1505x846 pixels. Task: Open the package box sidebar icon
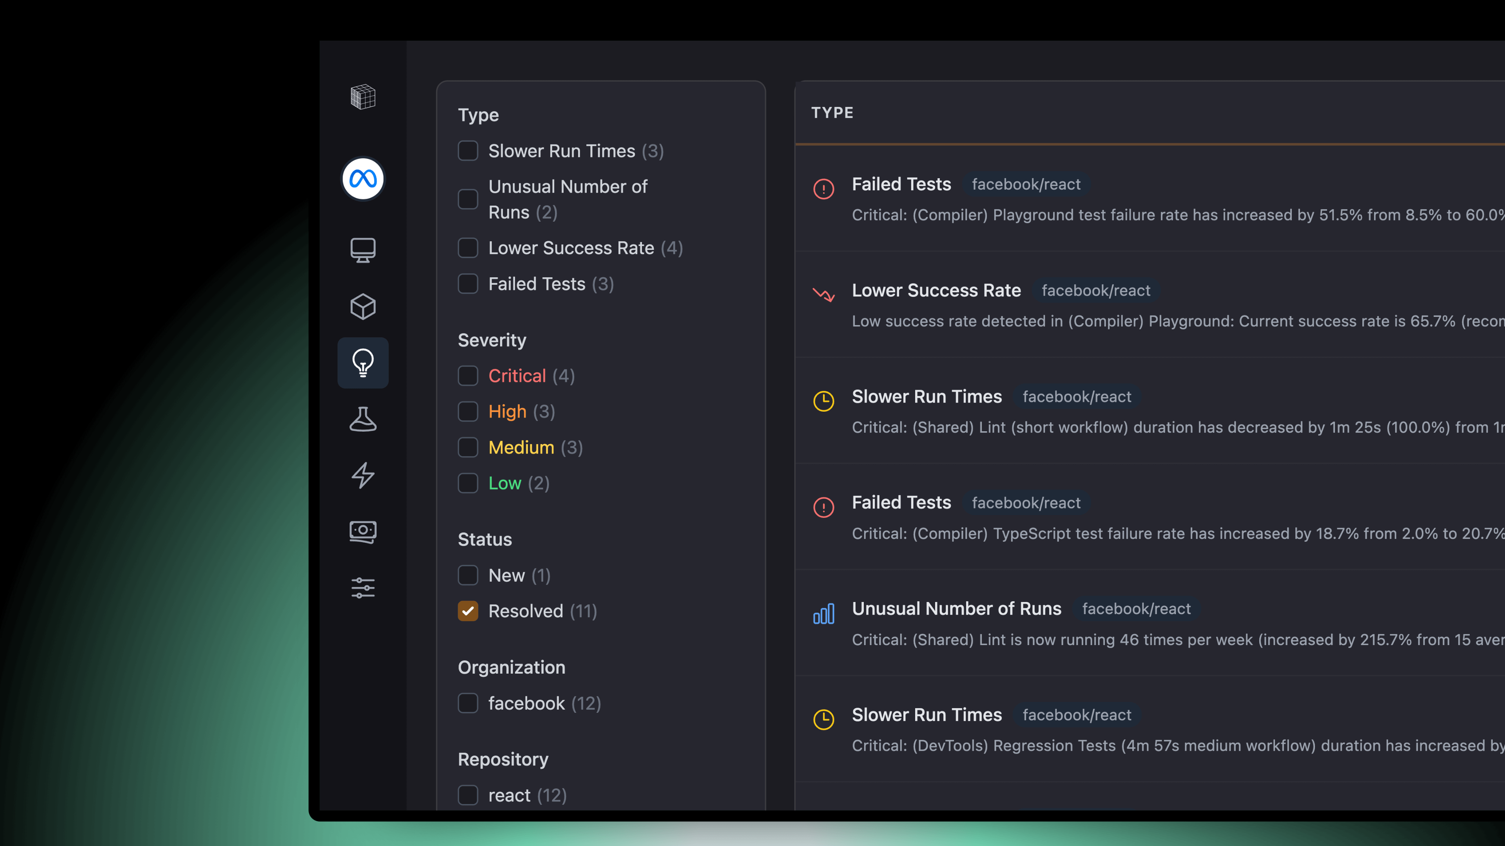pos(363,306)
